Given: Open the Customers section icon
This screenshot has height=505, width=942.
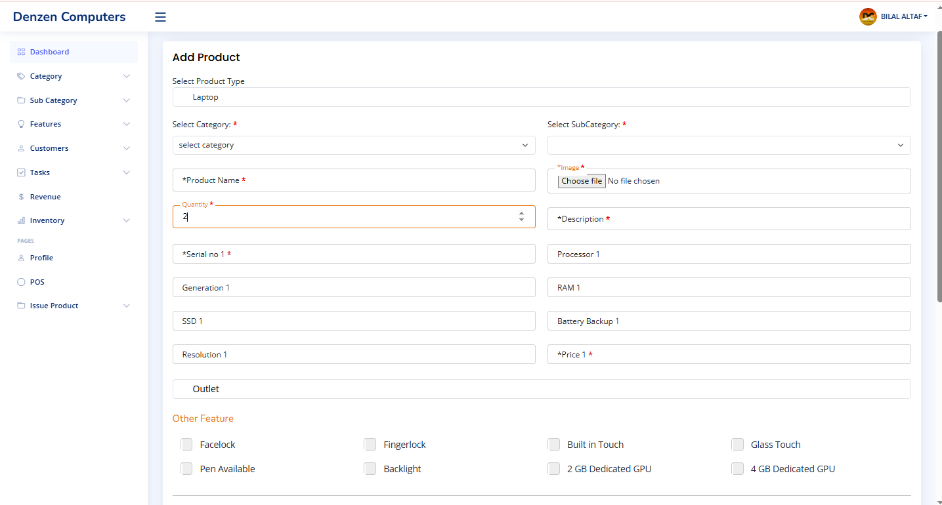Looking at the screenshot, I should (20, 148).
